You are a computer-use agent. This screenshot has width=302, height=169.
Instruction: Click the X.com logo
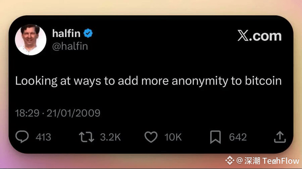(259, 36)
